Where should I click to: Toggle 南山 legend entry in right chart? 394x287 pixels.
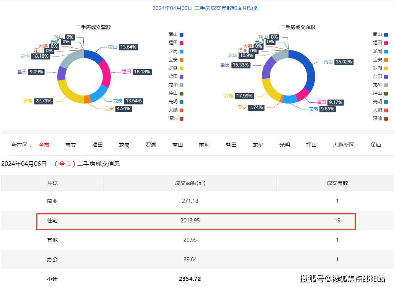click(x=380, y=35)
